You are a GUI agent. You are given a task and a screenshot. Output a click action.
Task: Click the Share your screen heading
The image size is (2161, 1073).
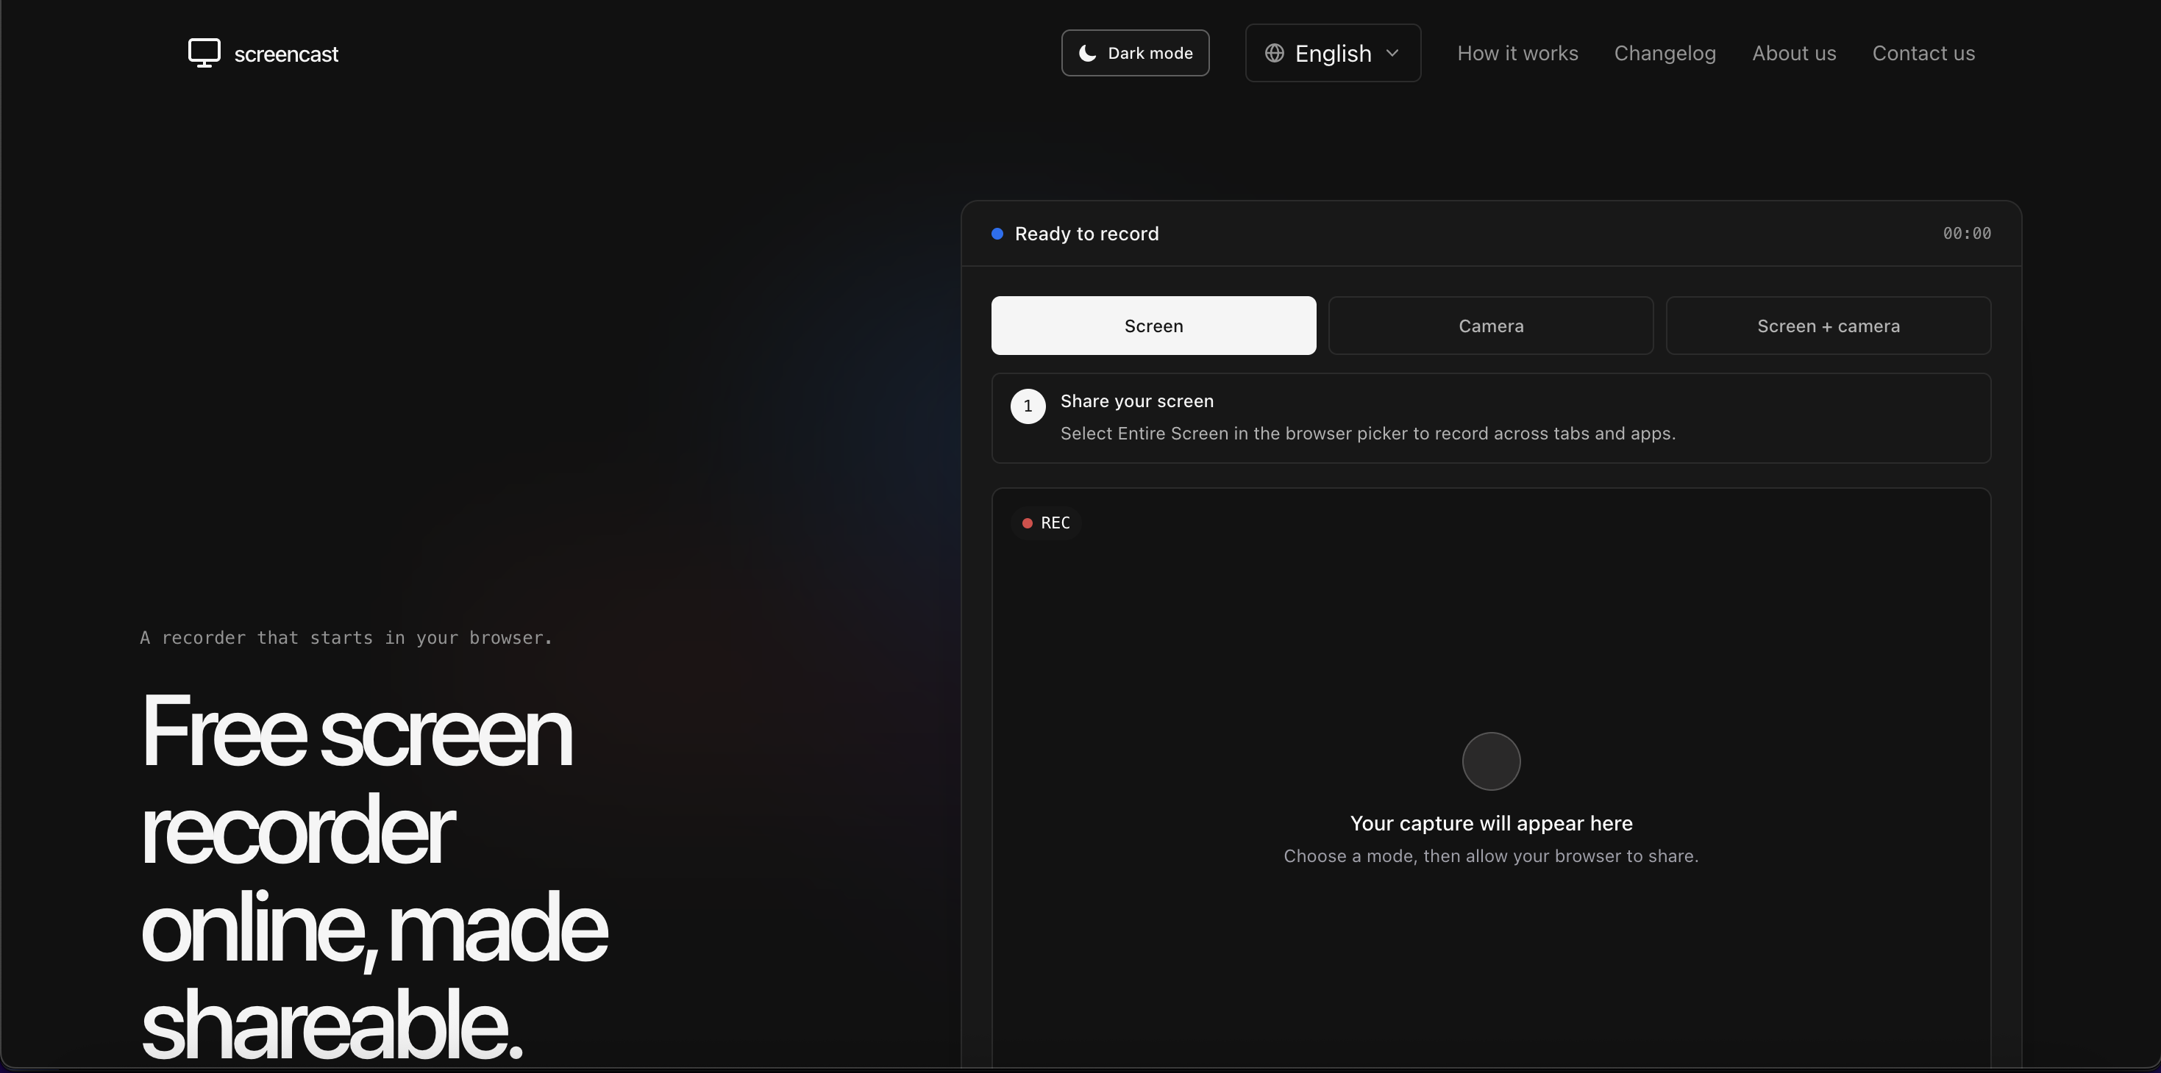1136,401
